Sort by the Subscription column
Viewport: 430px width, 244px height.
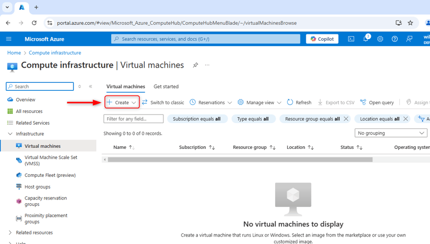(197, 147)
